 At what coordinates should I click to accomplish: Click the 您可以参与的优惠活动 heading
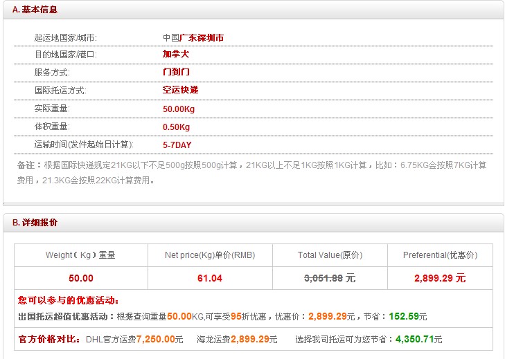tap(69, 300)
